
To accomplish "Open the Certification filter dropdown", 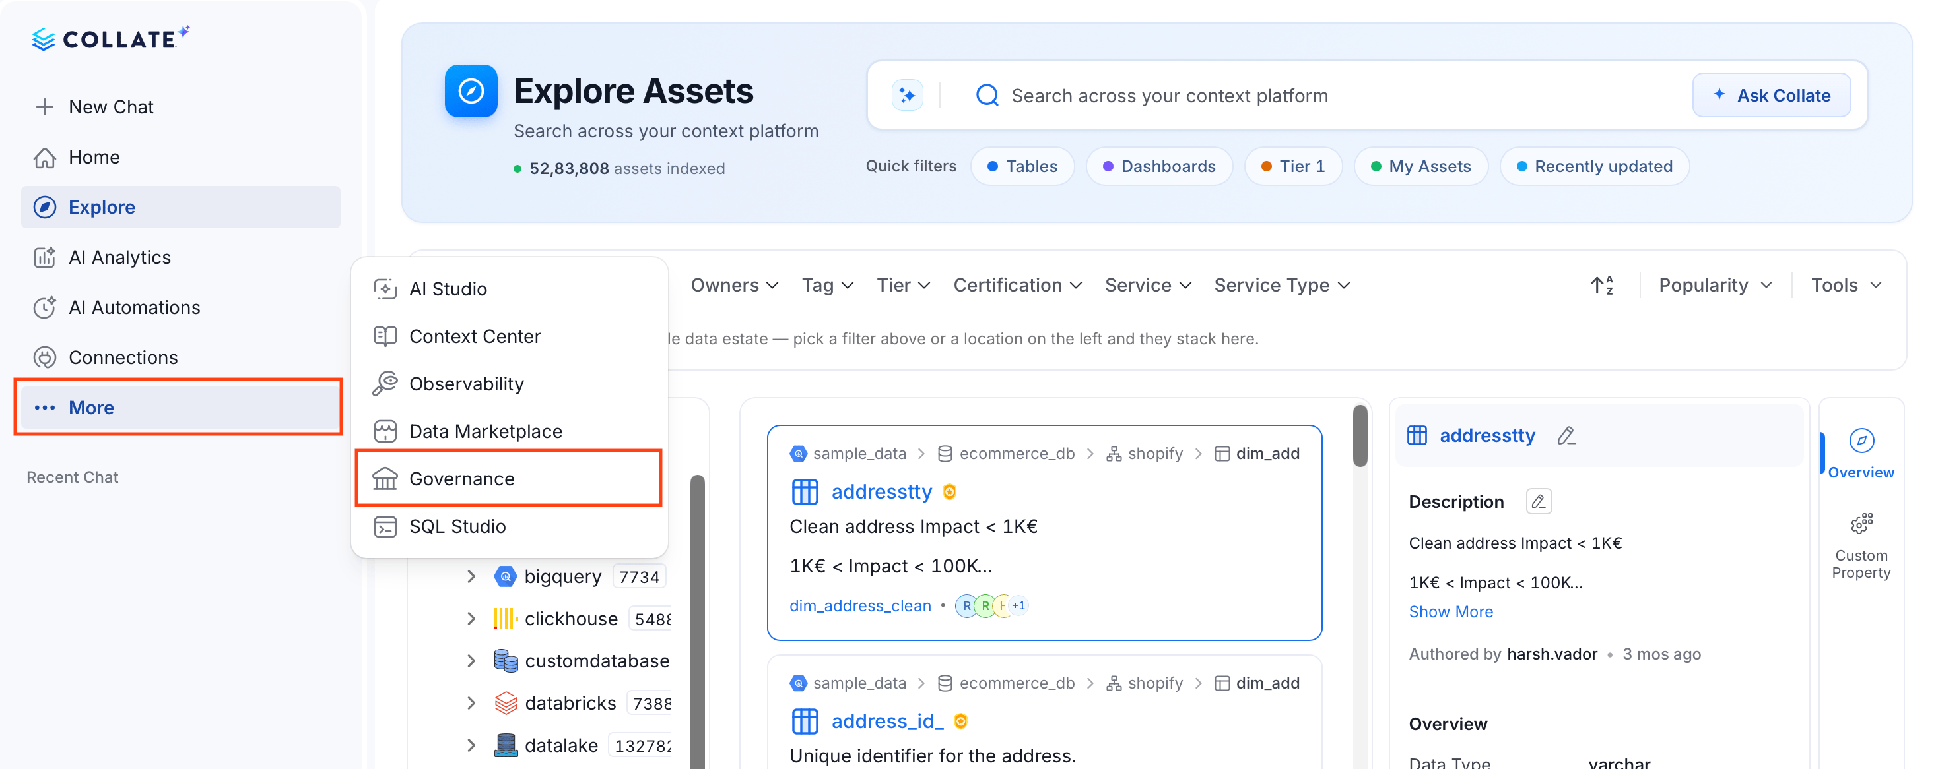I will (1017, 285).
